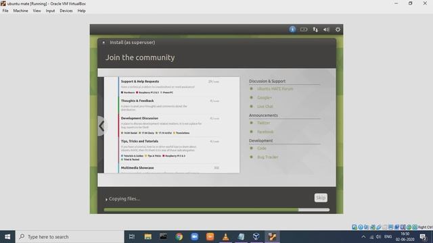Skip the current installation step
Screen dimensions: 433x243
[321, 198]
